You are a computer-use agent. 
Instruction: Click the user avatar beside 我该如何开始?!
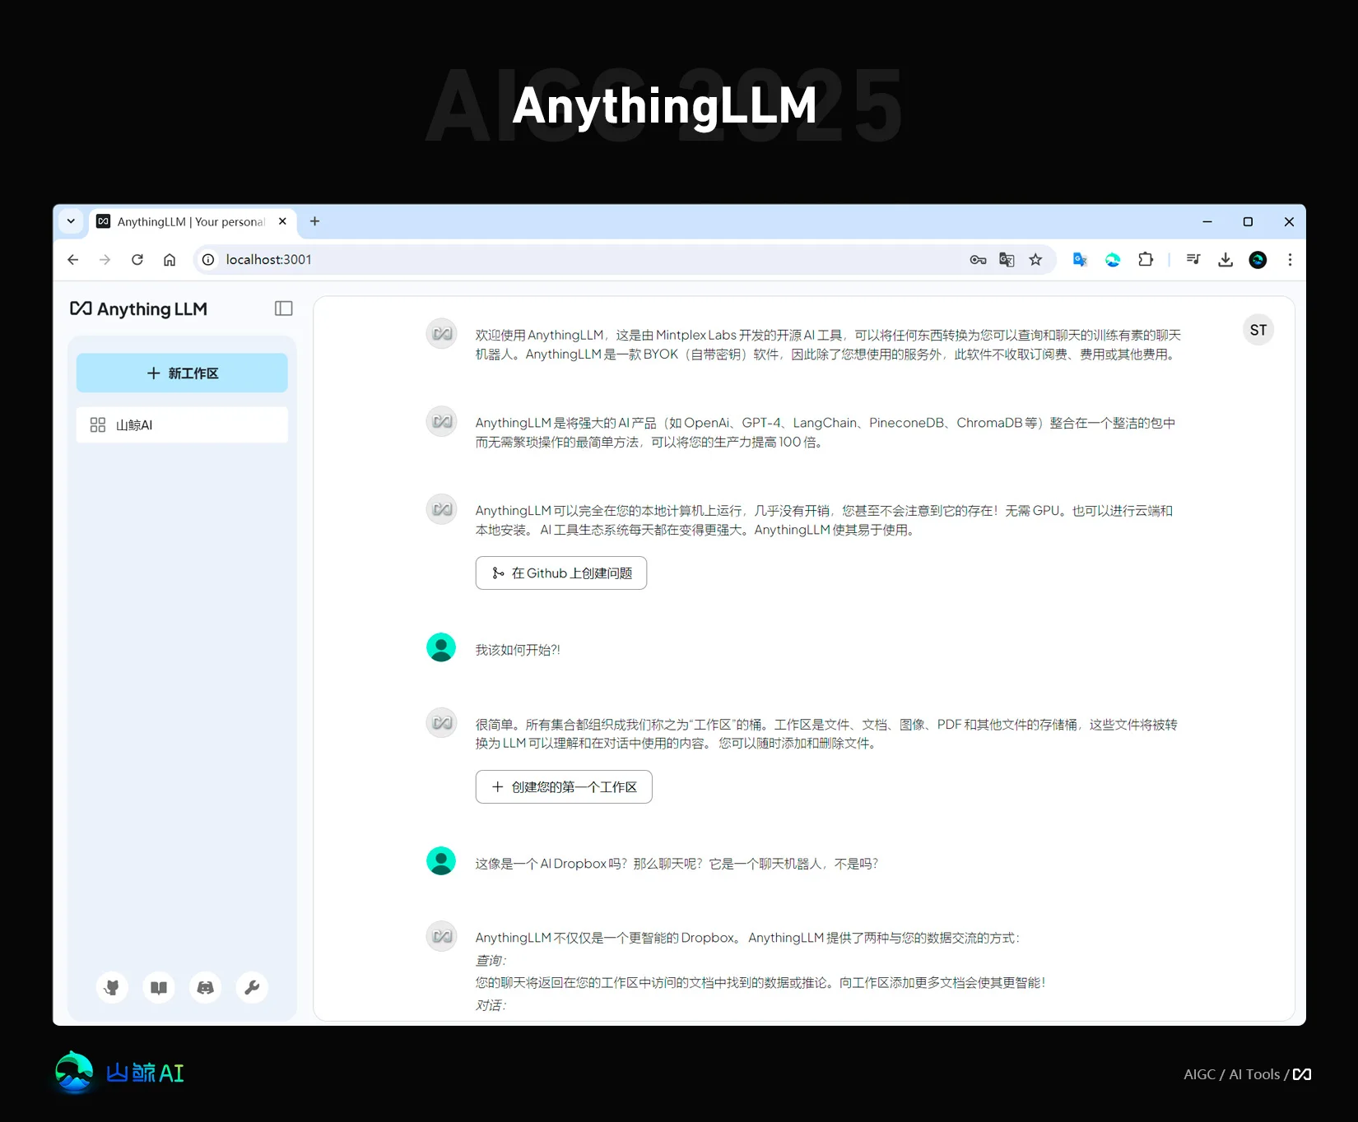coord(441,647)
